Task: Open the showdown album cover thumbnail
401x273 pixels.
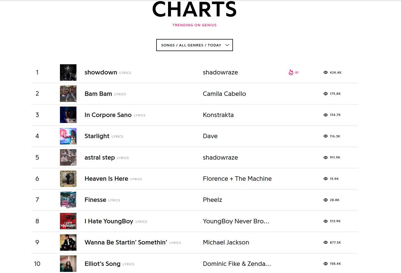Action: (68, 73)
